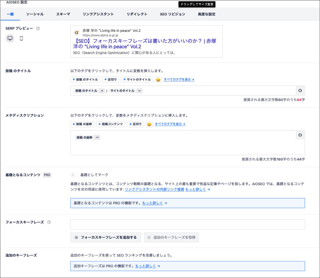Open the スキーマ tab
This screenshot has width=320, height=278.
[x=63, y=14]
